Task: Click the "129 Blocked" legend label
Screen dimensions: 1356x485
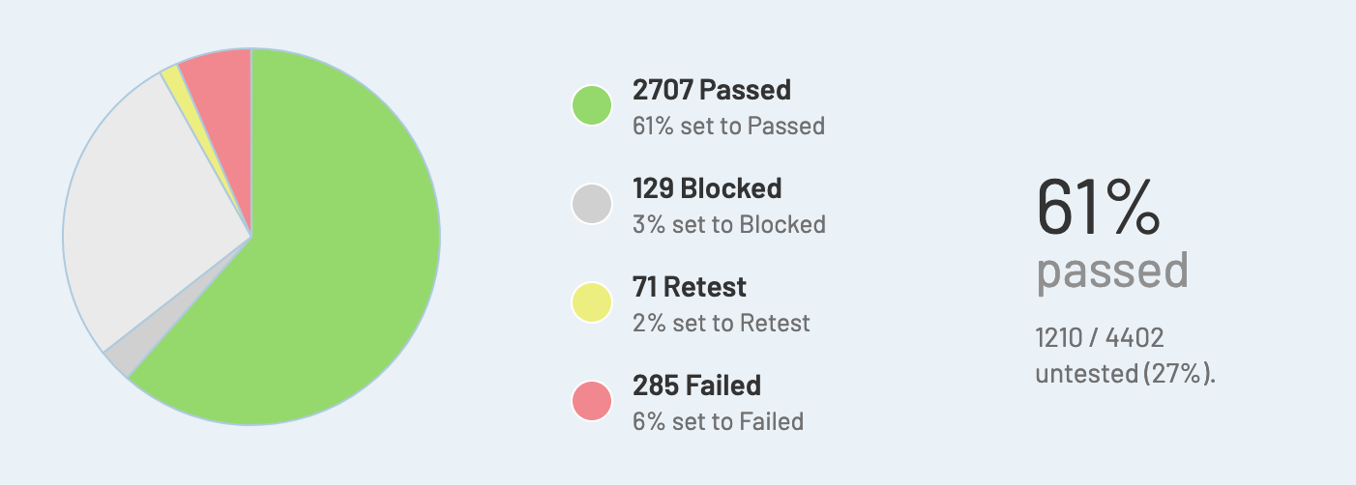Action: [x=707, y=188]
